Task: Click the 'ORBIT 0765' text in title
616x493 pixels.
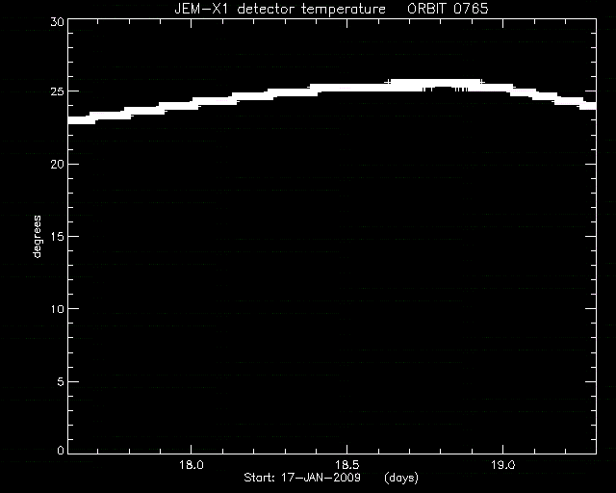Action: point(448,9)
